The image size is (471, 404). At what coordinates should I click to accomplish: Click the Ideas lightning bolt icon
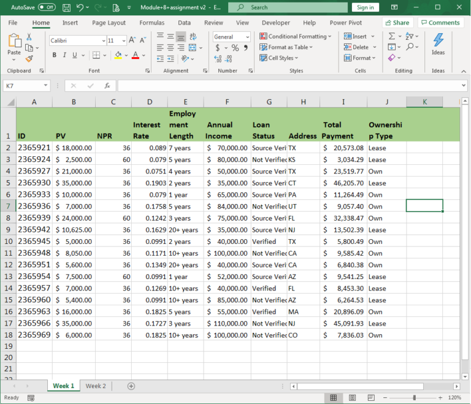click(438, 40)
